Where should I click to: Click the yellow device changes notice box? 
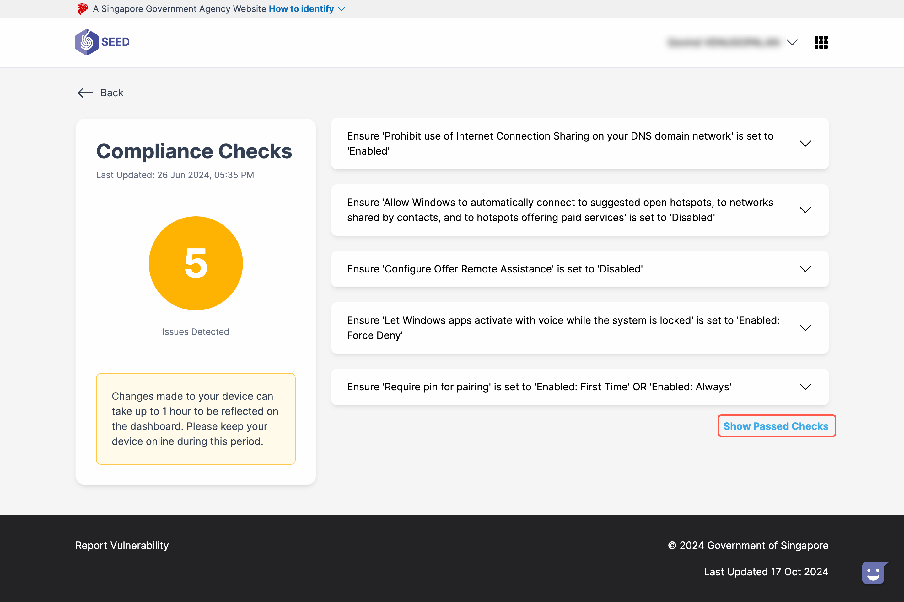[196, 419]
